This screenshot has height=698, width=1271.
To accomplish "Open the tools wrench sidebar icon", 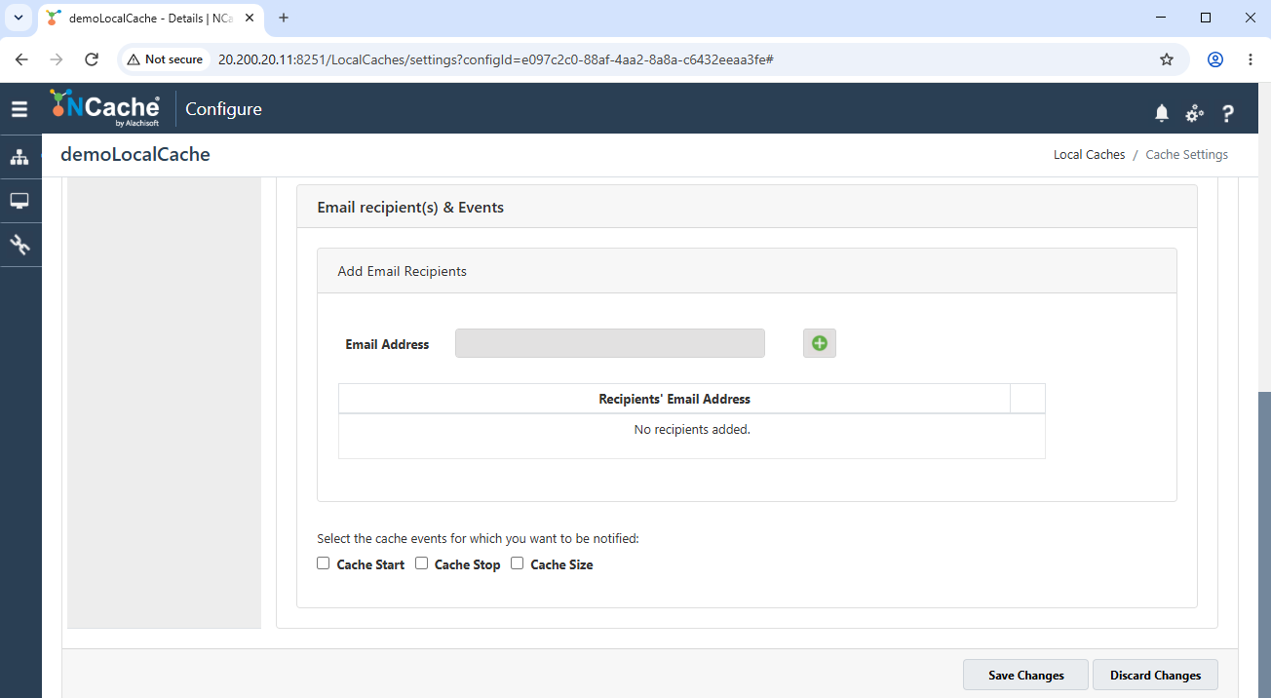I will [19, 245].
